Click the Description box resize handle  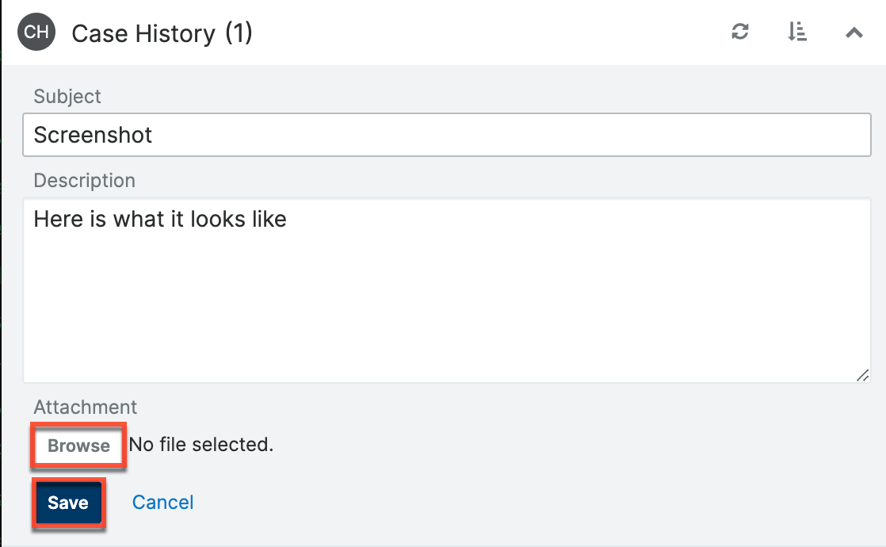point(862,376)
